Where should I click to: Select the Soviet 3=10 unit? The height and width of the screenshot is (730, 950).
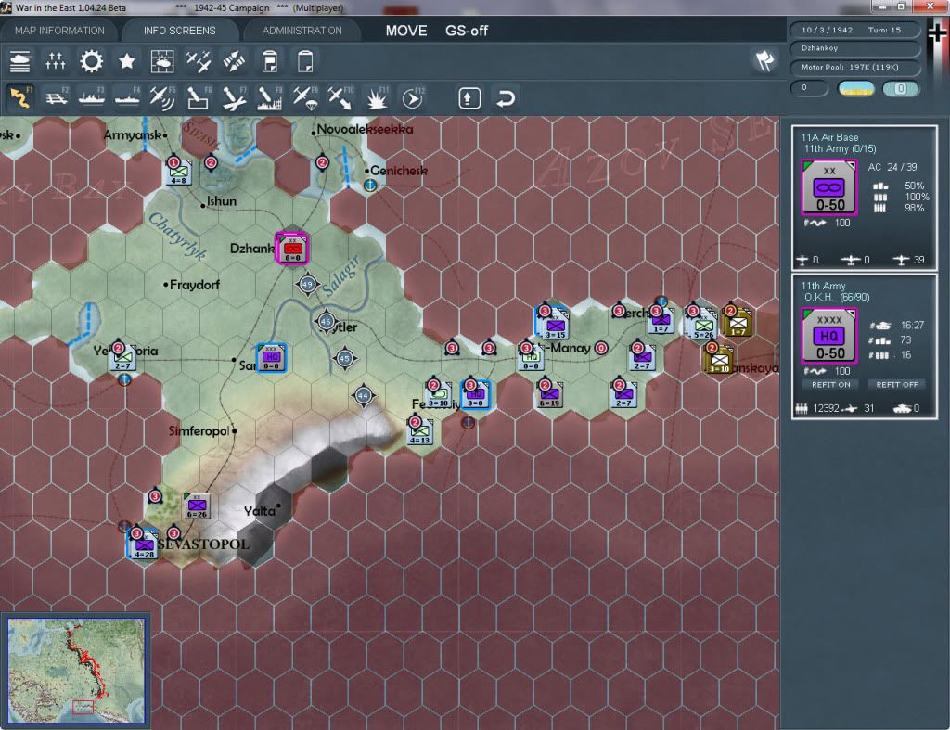click(719, 360)
